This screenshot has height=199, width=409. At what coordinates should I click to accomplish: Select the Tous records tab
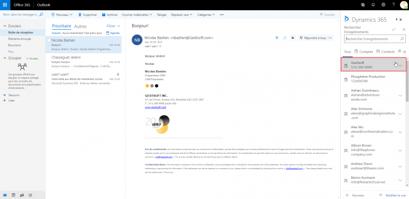(347, 52)
